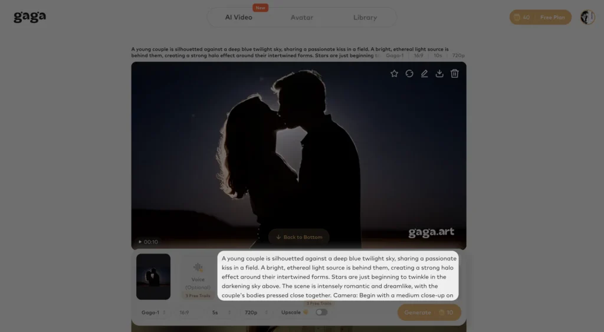The height and width of the screenshot is (332, 604).
Task: Toggle the Upscale switch
Action: tap(321, 313)
